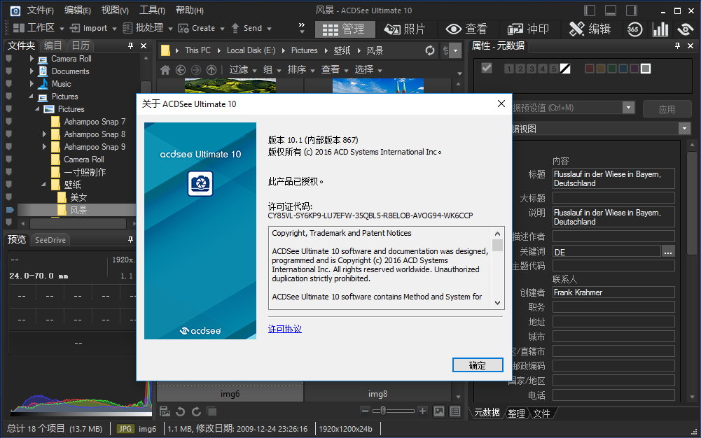
Task: Click the home icon in navigation bar
Action: pos(165,69)
